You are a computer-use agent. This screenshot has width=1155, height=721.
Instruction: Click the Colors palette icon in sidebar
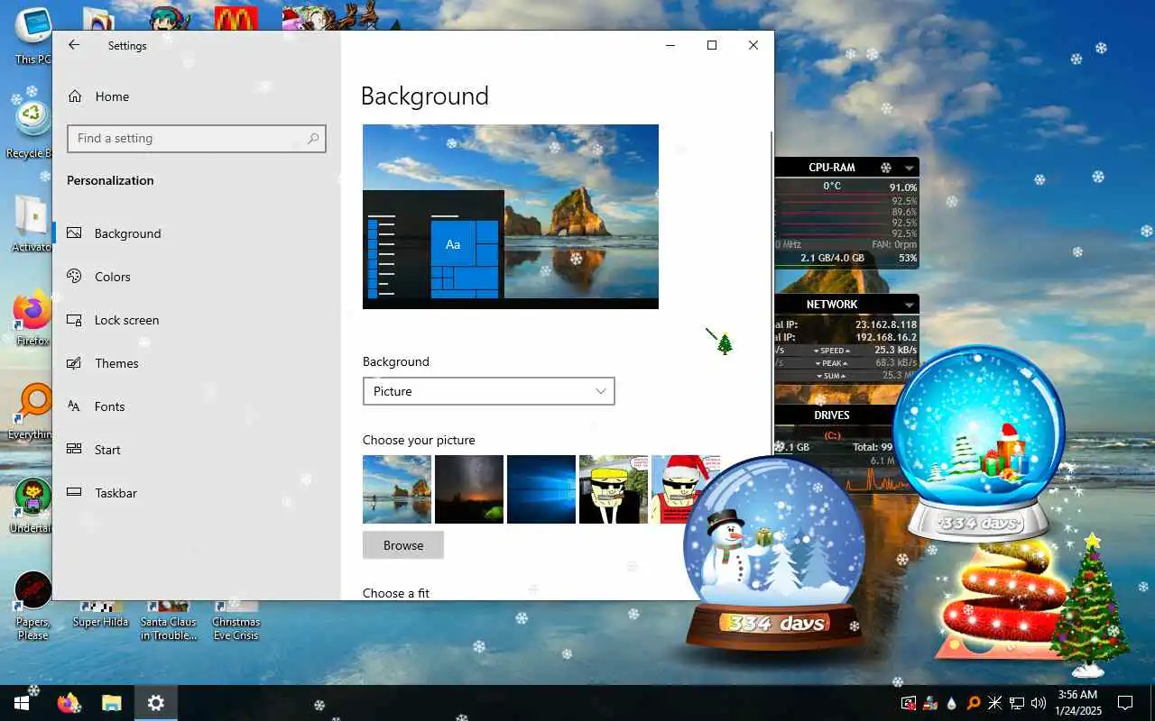pos(75,277)
